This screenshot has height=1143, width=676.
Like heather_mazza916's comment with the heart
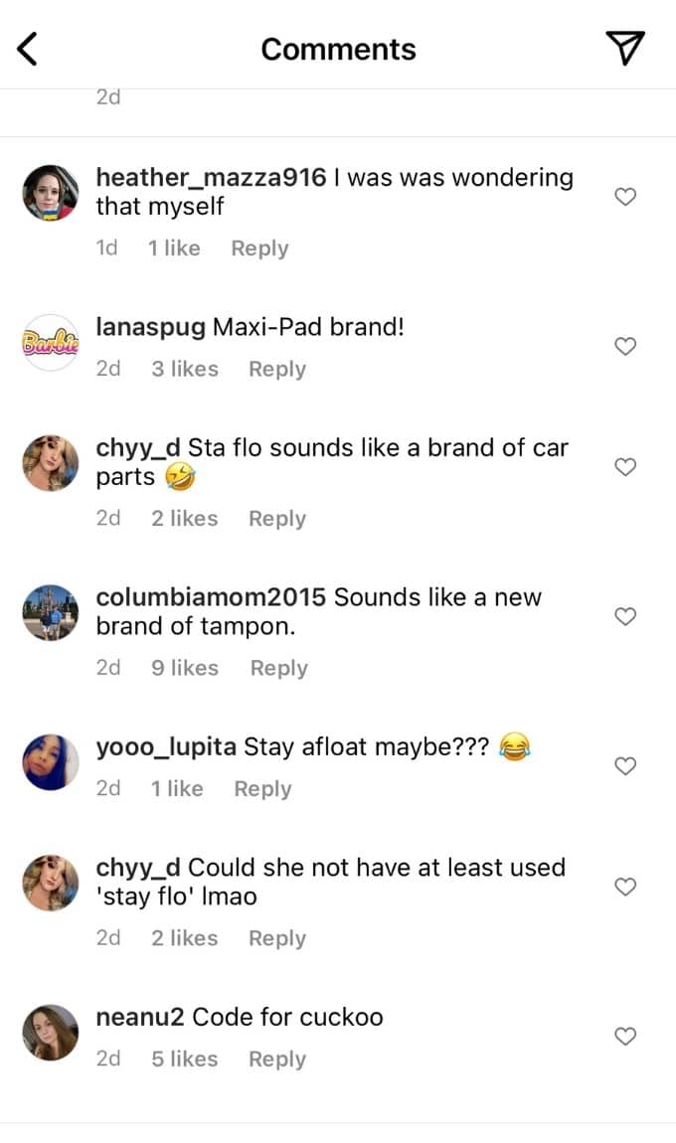(625, 197)
